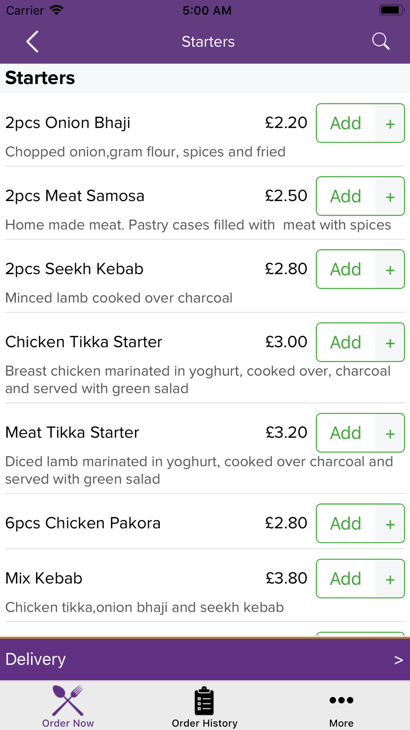Tap plus icon for Mix Kebab

tap(390, 579)
